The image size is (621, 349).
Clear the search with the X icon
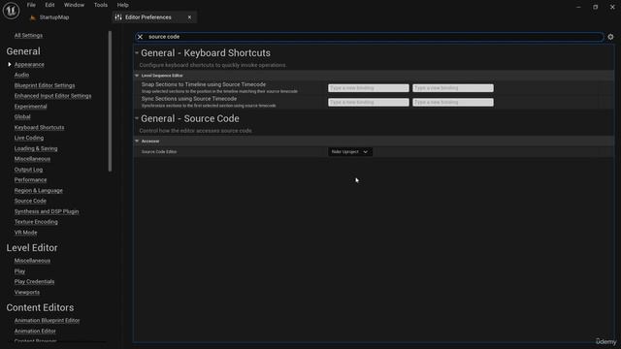click(x=140, y=37)
